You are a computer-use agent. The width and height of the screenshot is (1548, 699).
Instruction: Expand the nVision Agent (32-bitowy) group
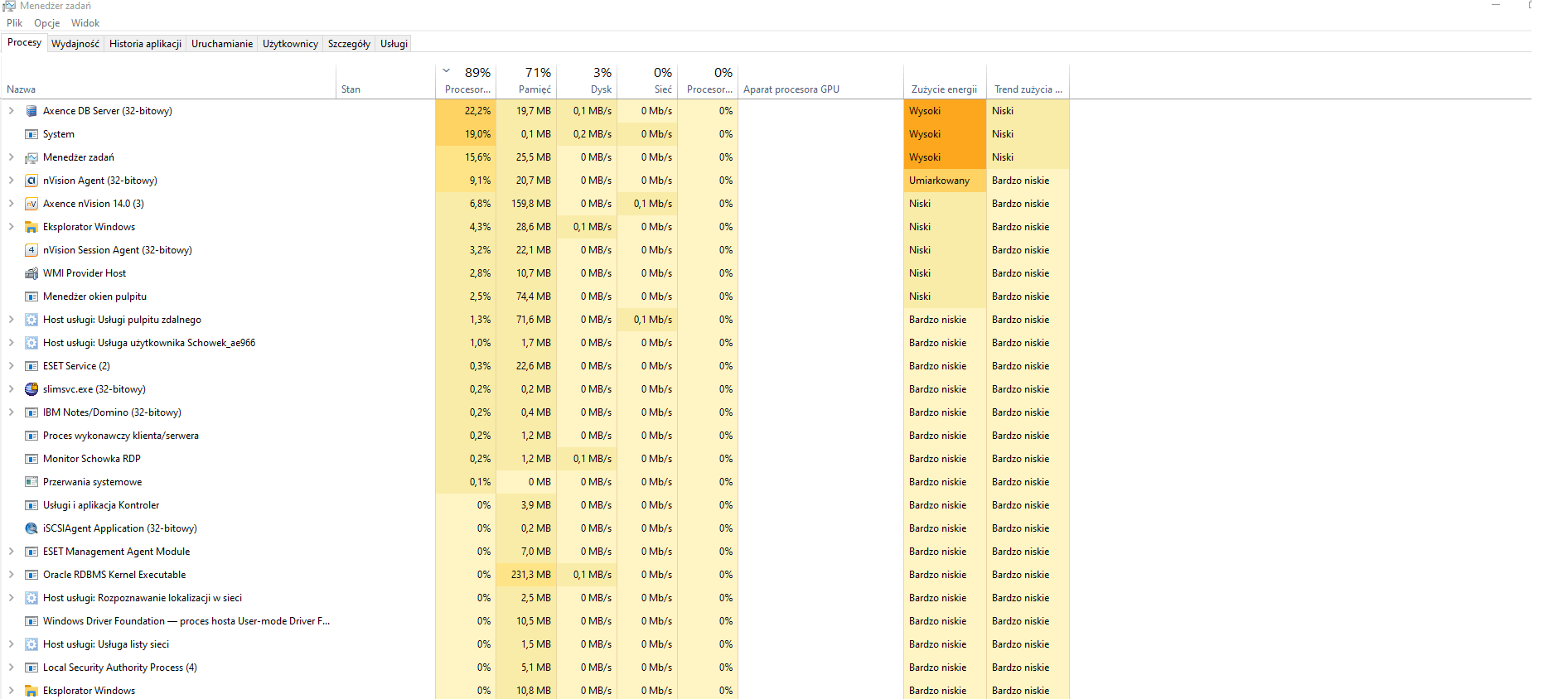(x=11, y=181)
